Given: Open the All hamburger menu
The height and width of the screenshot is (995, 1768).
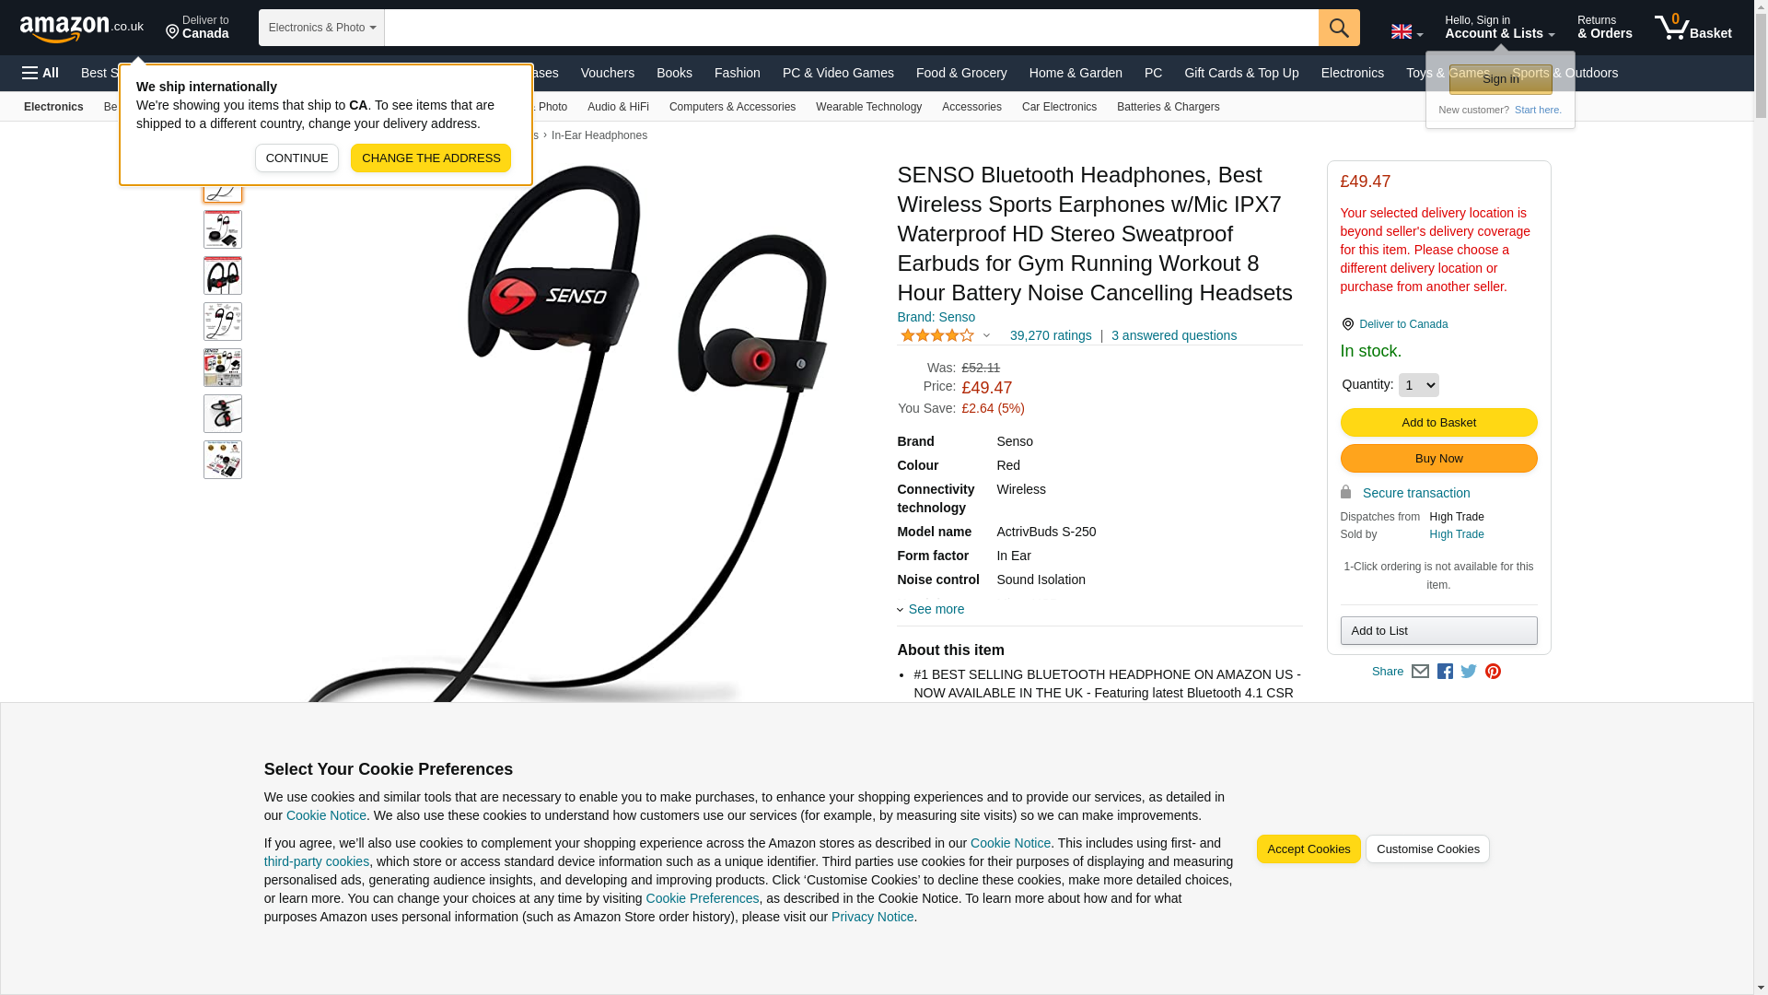Looking at the screenshot, I should coord(41,73).
